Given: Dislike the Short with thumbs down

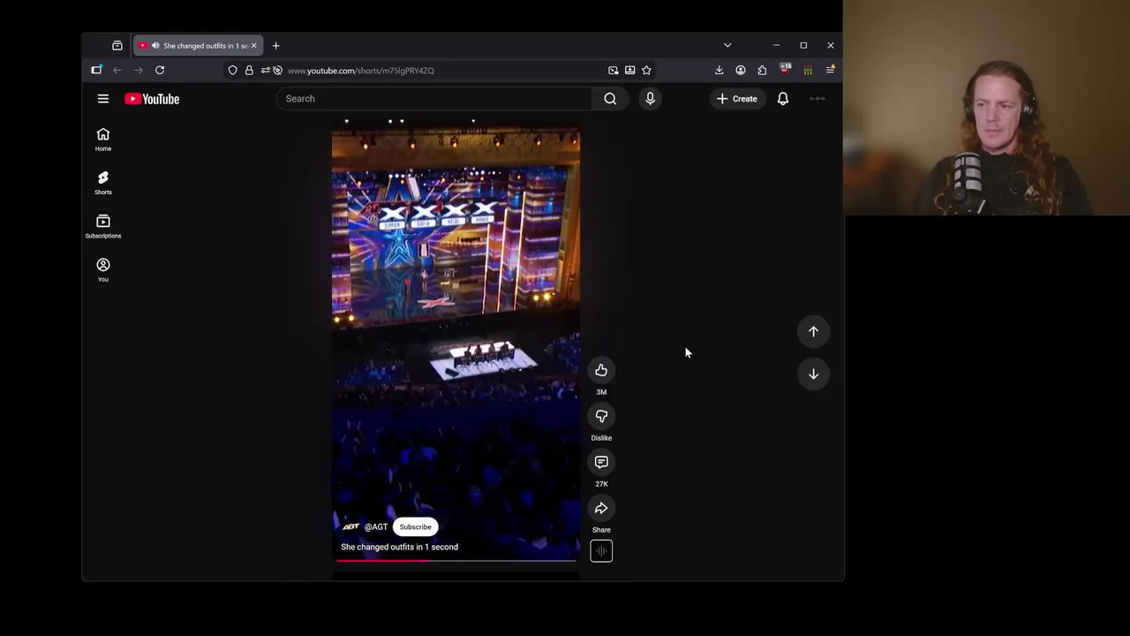Looking at the screenshot, I should pos(601,416).
